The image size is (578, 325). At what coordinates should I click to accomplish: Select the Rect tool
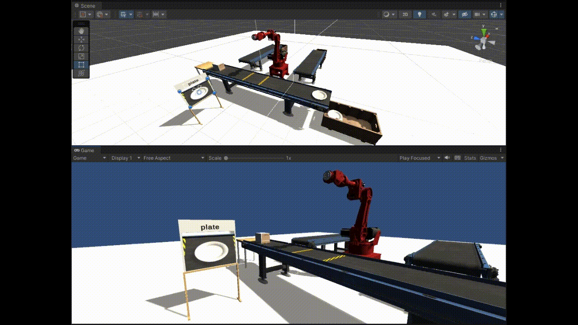point(81,65)
